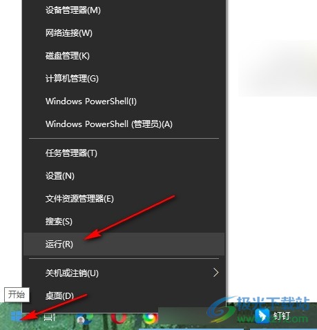Open the Edge profile taskbar icon
The width and height of the screenshot is (317, 330).
click(x=84, y=319)
